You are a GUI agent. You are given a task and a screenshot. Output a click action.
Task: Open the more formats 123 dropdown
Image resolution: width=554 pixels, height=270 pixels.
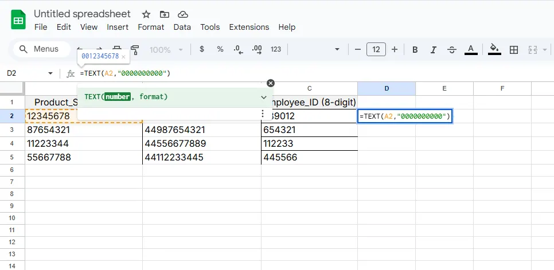[x=276, y=49]
